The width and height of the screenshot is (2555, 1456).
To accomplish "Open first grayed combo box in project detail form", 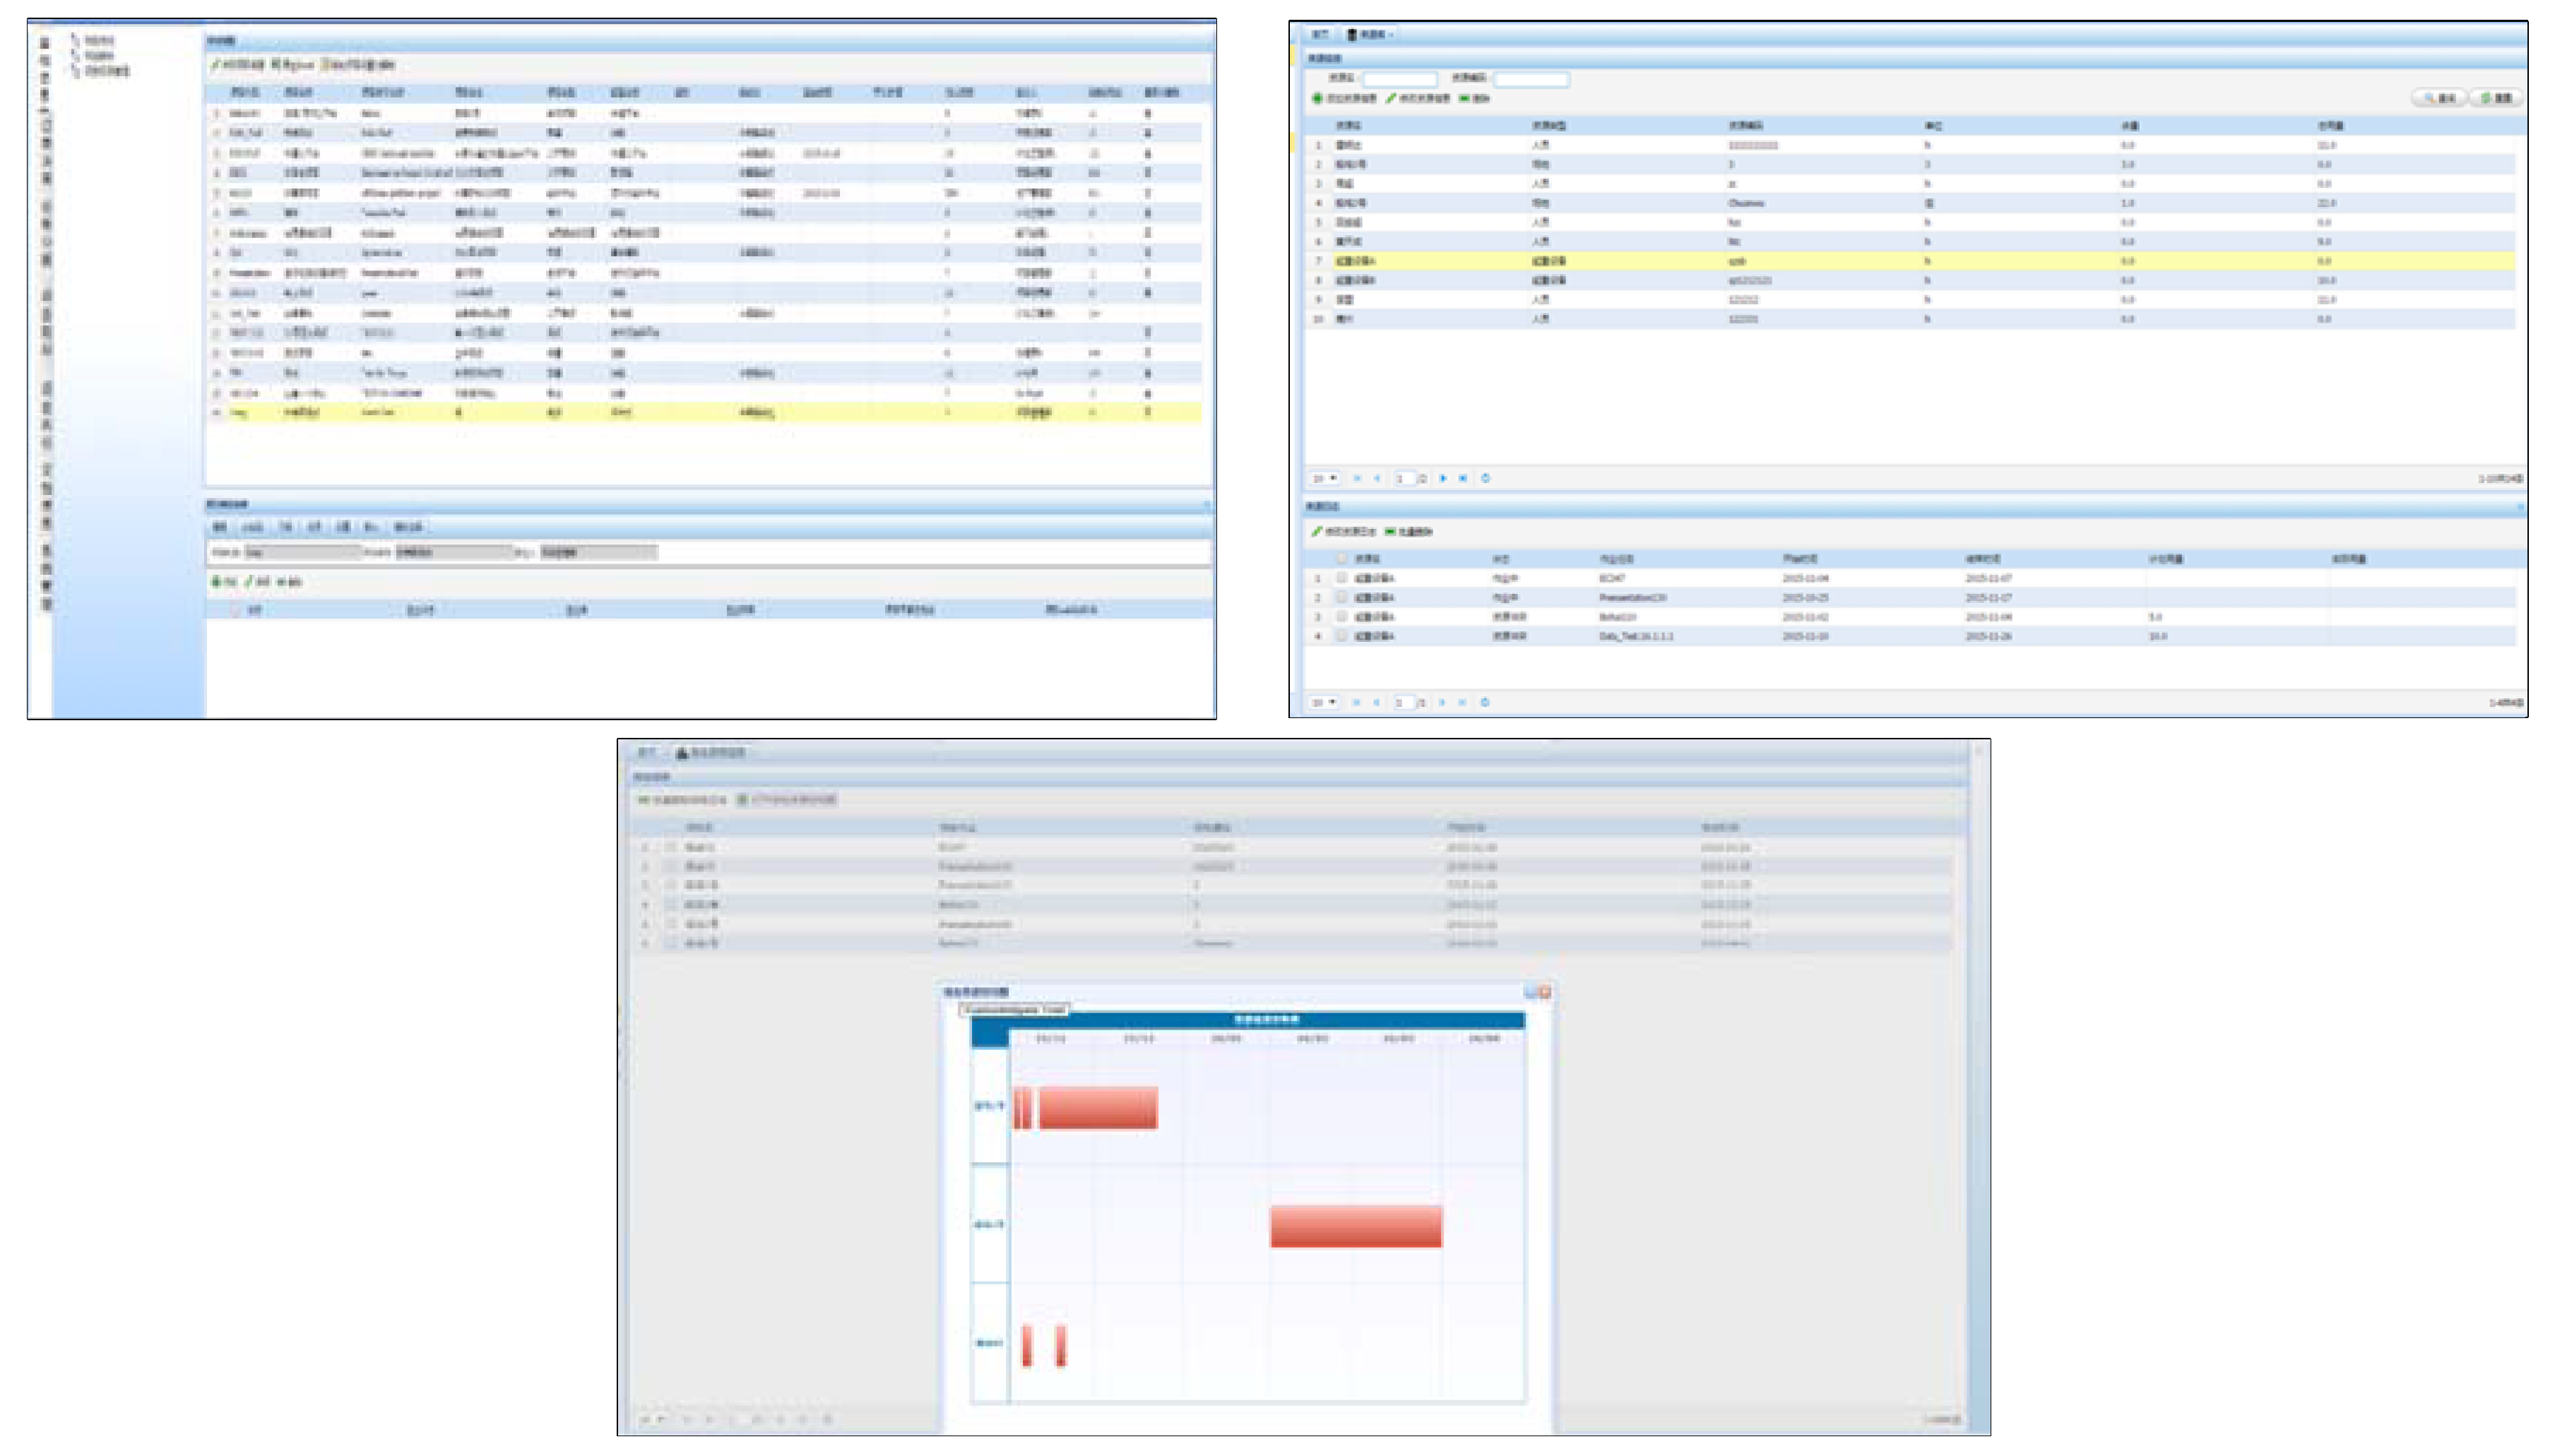I will 300,552.
